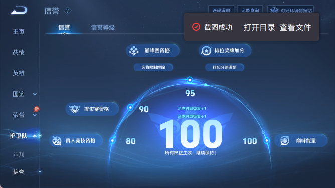This screenshot has height=188, width=335.
Task: Open 主页 in the sidebar
Action: tap(19, 32)
